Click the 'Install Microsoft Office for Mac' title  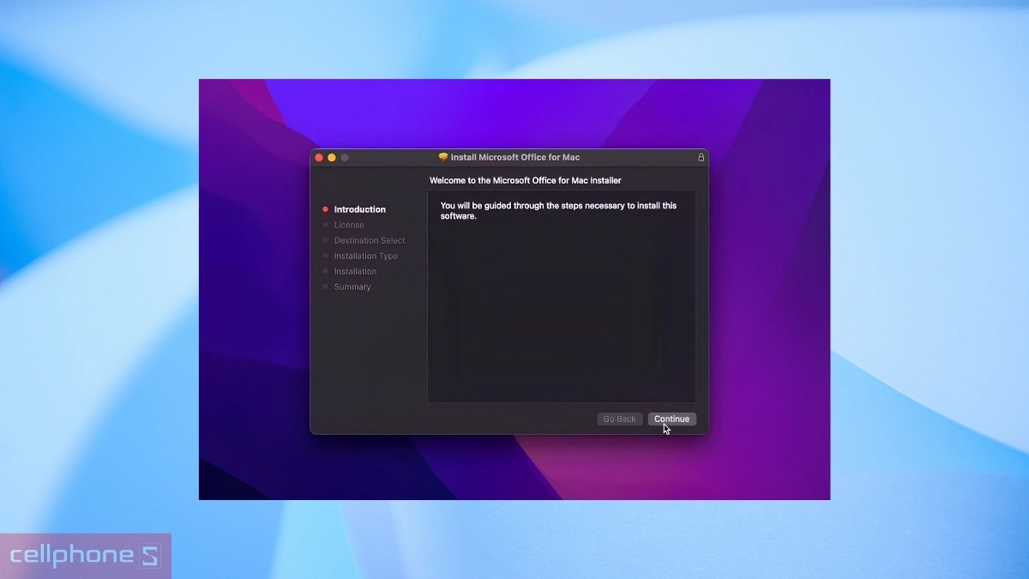pyautogui.click(x=515, y=157)
